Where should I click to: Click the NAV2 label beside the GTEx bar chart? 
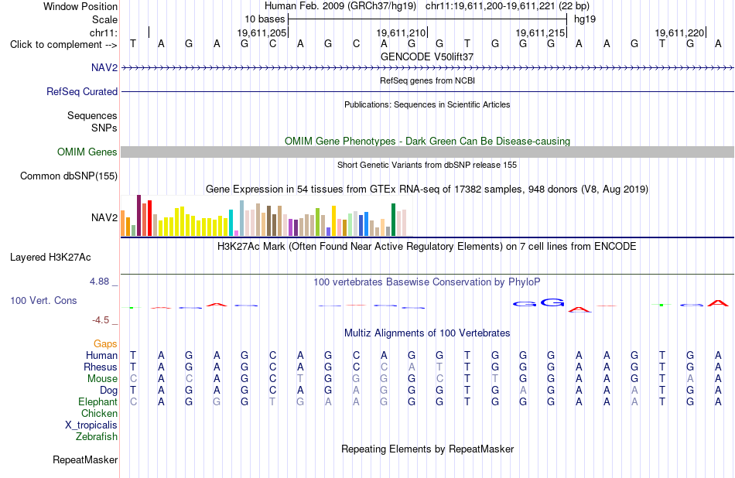(x=104, y=217)
